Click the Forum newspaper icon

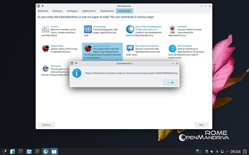point(46,29)
